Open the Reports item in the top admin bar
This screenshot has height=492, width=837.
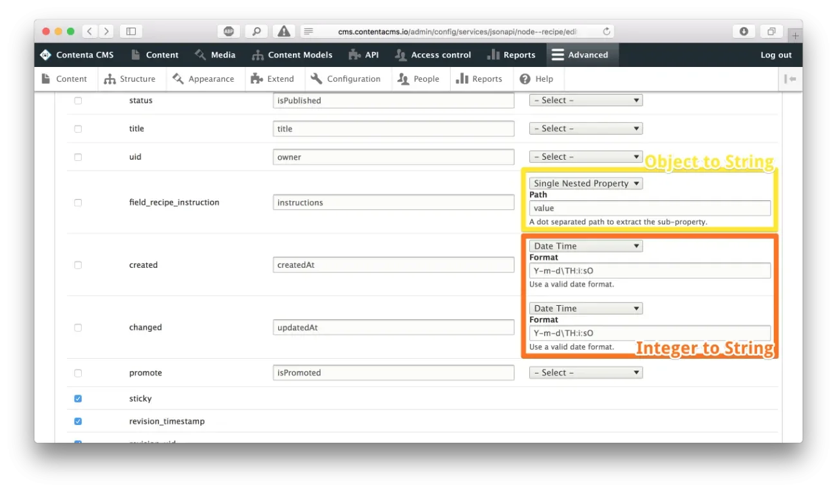pyautogui.click(x=511, y=55)
